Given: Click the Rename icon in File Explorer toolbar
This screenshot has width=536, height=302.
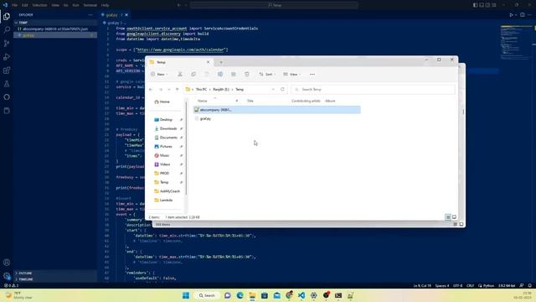Looking at the screenshot, I should click(x=220, y=75).
